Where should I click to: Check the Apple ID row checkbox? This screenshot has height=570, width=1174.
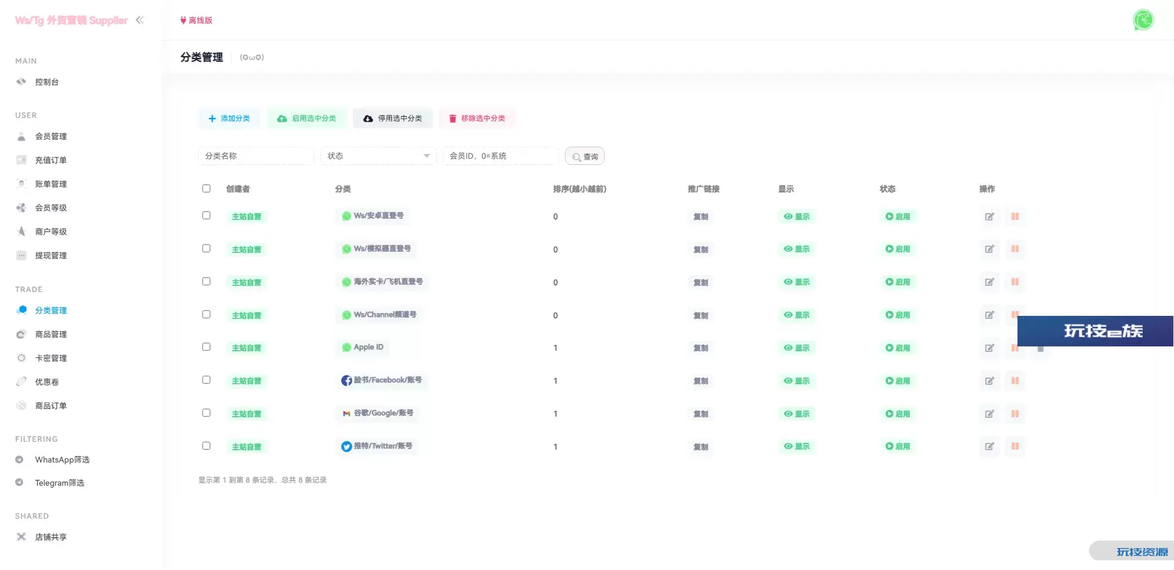tap(206, 347)
